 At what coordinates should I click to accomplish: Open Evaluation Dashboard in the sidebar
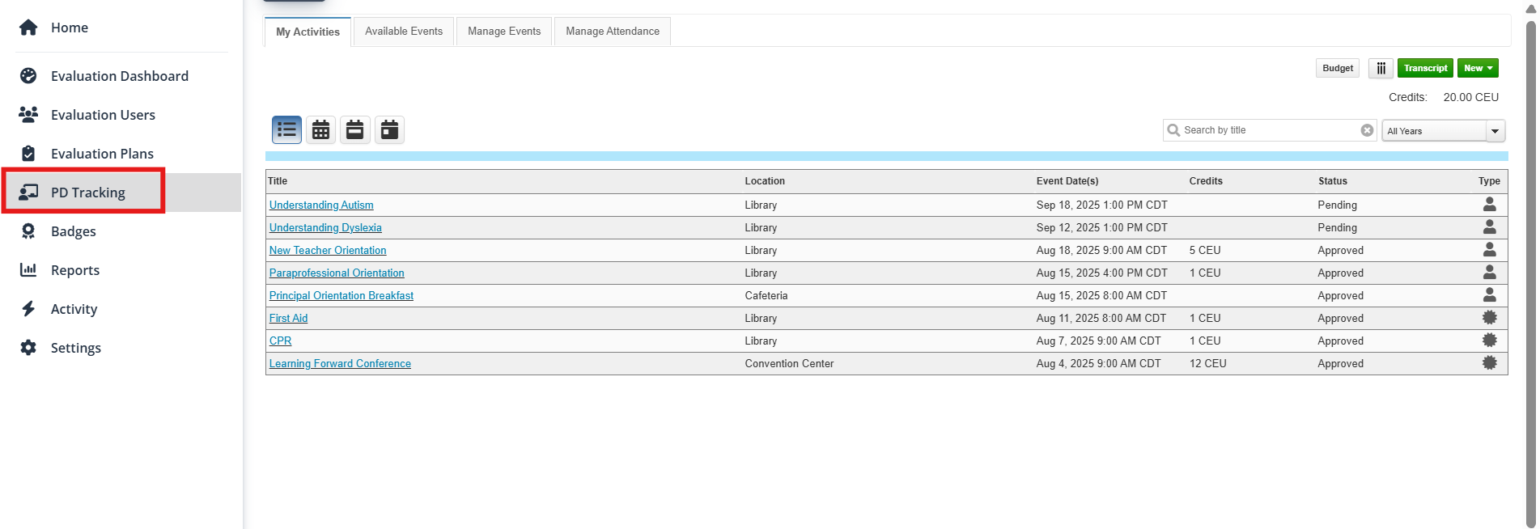pyautogui.click(x=119, y=76)
